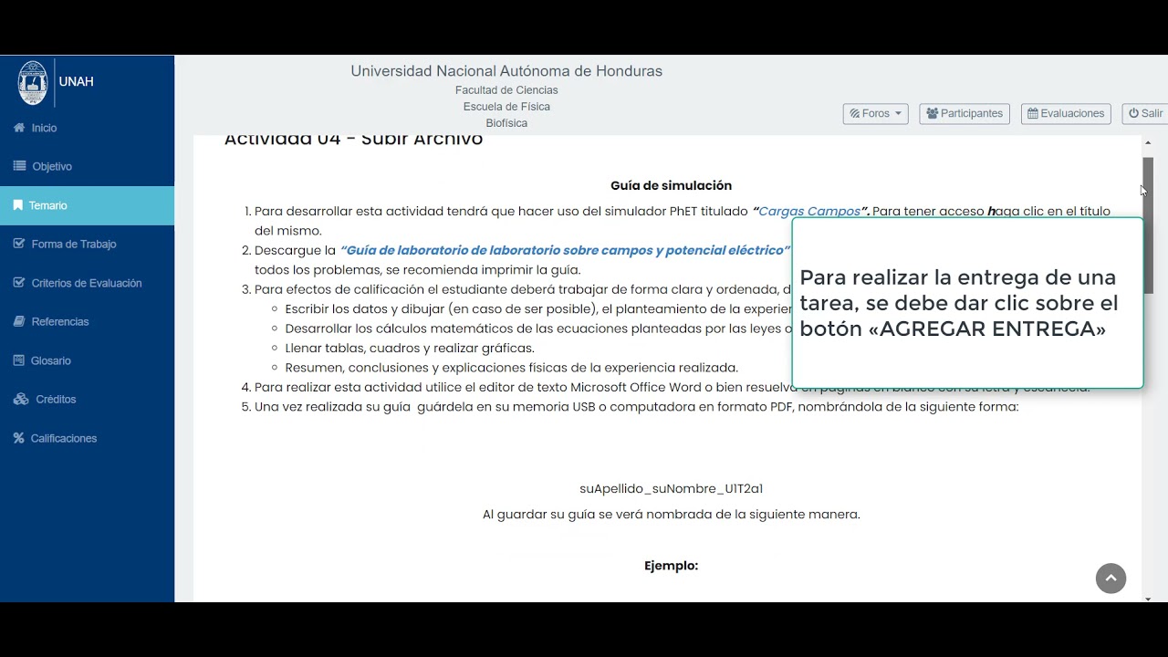This screenshot has height=657, width=1168.
Task: Click the Ejemplo: label
Action: [671, 566]
